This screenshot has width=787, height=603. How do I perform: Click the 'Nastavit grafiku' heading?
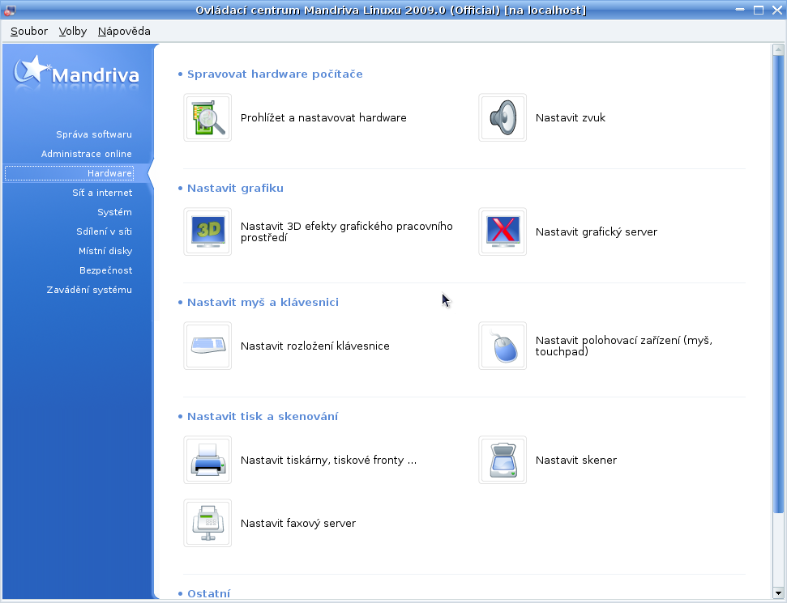(235, 188)
